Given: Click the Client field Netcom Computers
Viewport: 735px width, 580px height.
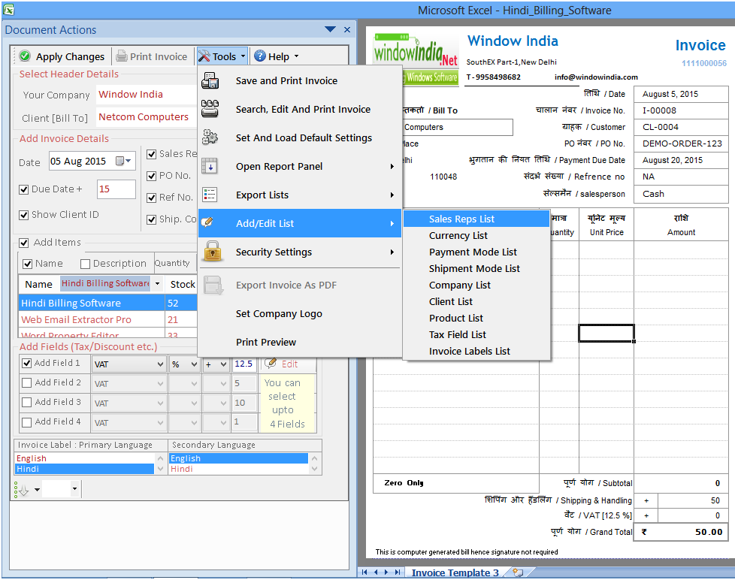Looking at the screenshot, I should point(145,117).
